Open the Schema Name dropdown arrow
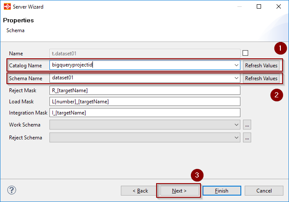Screen dimensions: 289x202 pos(236,78)
